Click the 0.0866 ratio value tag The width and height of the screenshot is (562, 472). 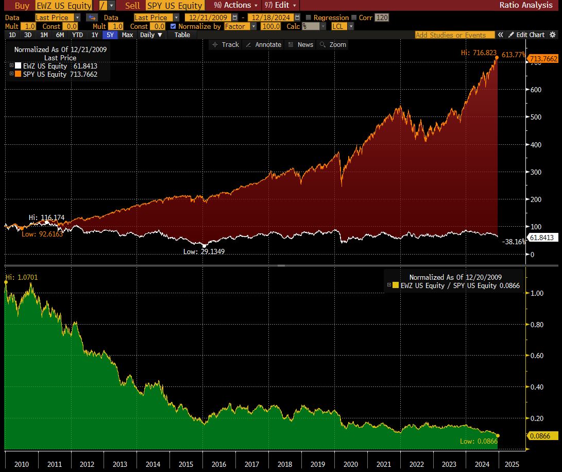(x=543, y=436)
